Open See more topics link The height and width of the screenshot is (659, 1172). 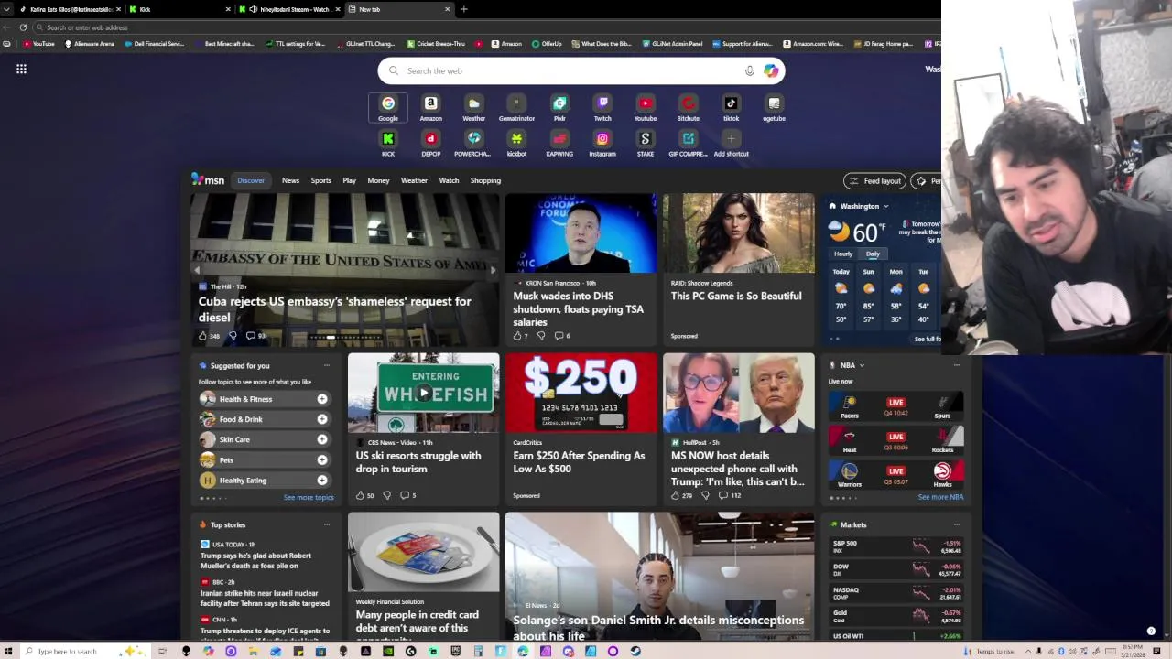309,497
